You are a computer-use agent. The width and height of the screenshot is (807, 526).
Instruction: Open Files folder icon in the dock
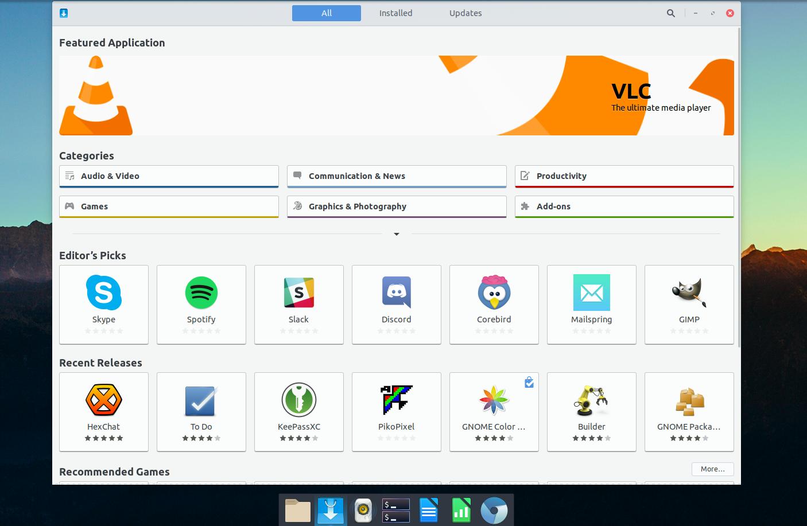pos(298,511)
